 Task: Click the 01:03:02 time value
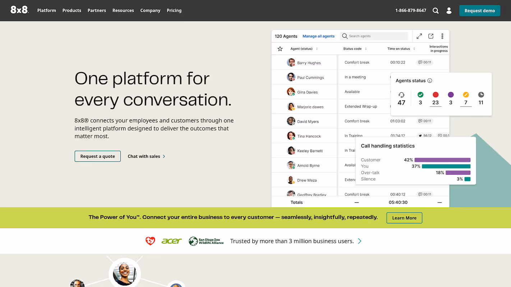398,121
